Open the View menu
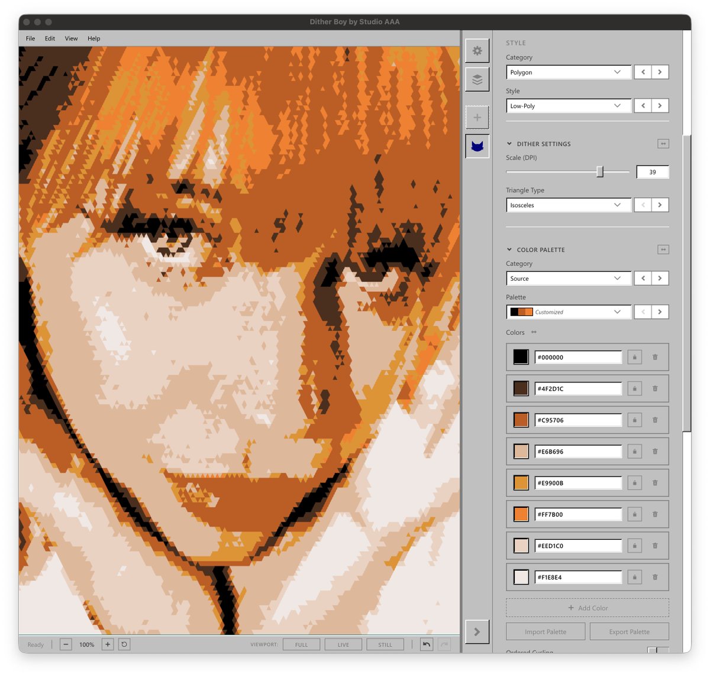The width and height of the screenshot is (710, 676). tap(71, 38)
